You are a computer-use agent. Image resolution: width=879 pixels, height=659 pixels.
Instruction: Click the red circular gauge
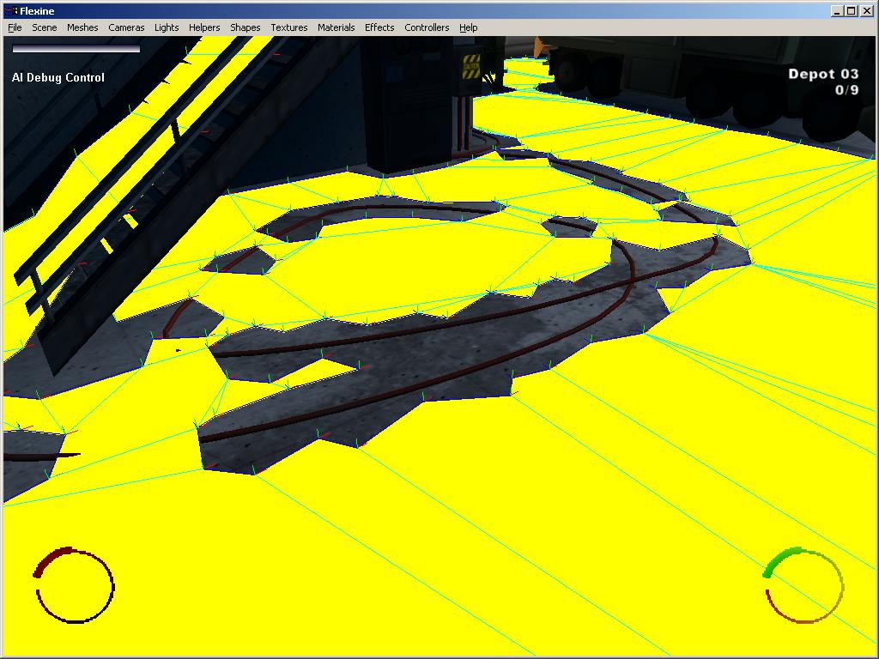tap(74, 585)
